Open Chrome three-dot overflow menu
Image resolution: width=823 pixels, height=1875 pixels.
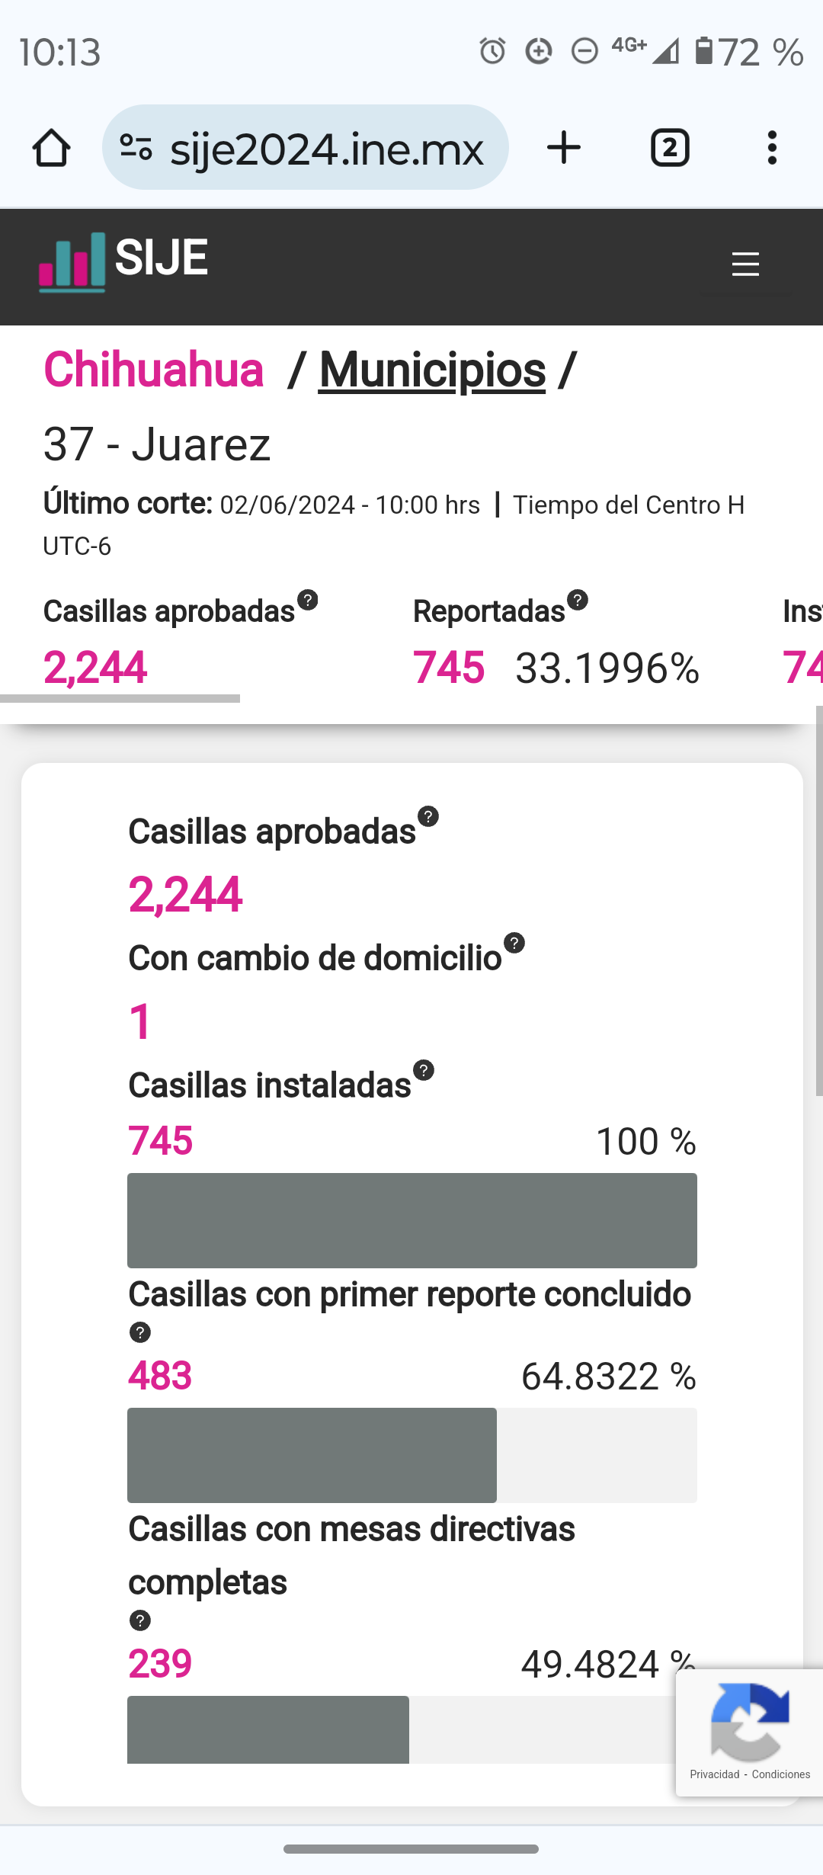click(x=772, y=147)
